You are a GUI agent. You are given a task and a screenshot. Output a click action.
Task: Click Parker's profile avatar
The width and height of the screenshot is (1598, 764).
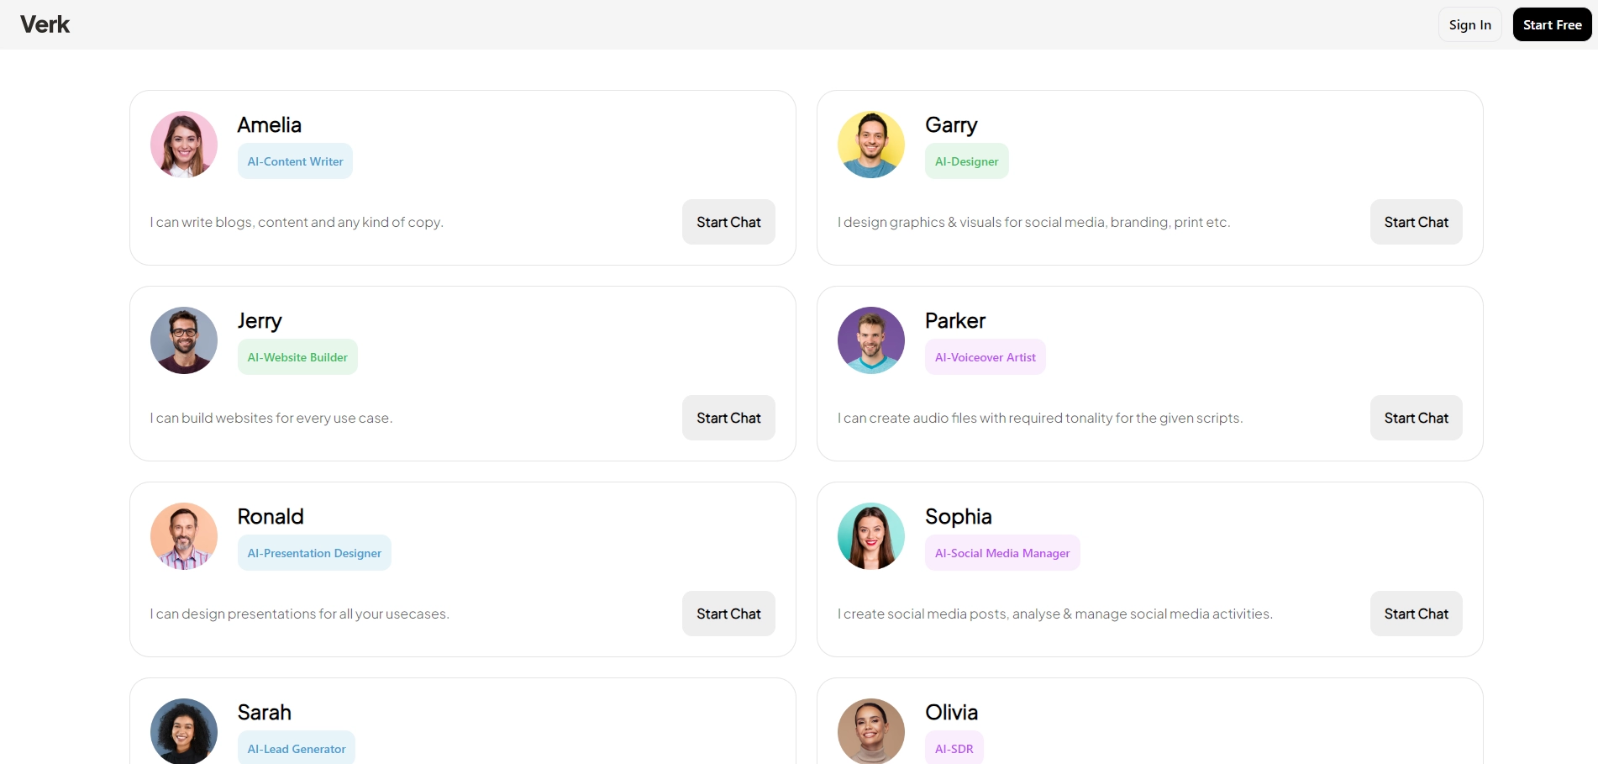point(871,340)
